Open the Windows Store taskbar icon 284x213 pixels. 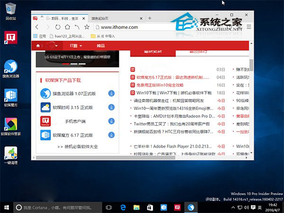point(150,208)
